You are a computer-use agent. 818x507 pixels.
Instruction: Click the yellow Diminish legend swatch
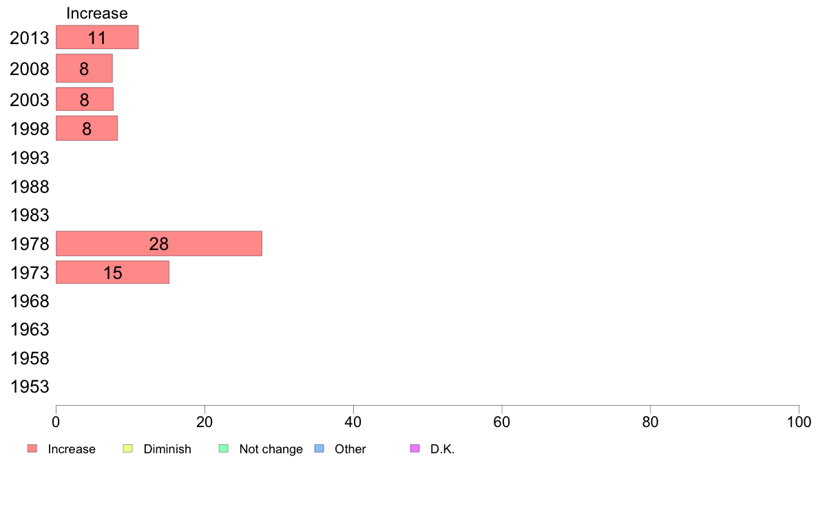pyautogui.click(x=128, y=448)
